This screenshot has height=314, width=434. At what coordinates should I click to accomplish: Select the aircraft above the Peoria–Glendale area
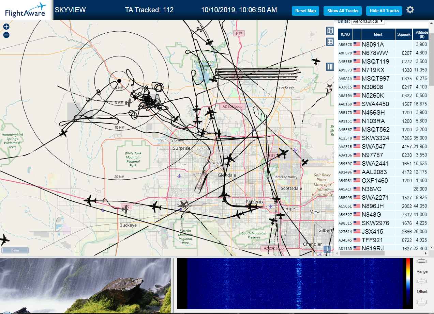tap(230, 159)
